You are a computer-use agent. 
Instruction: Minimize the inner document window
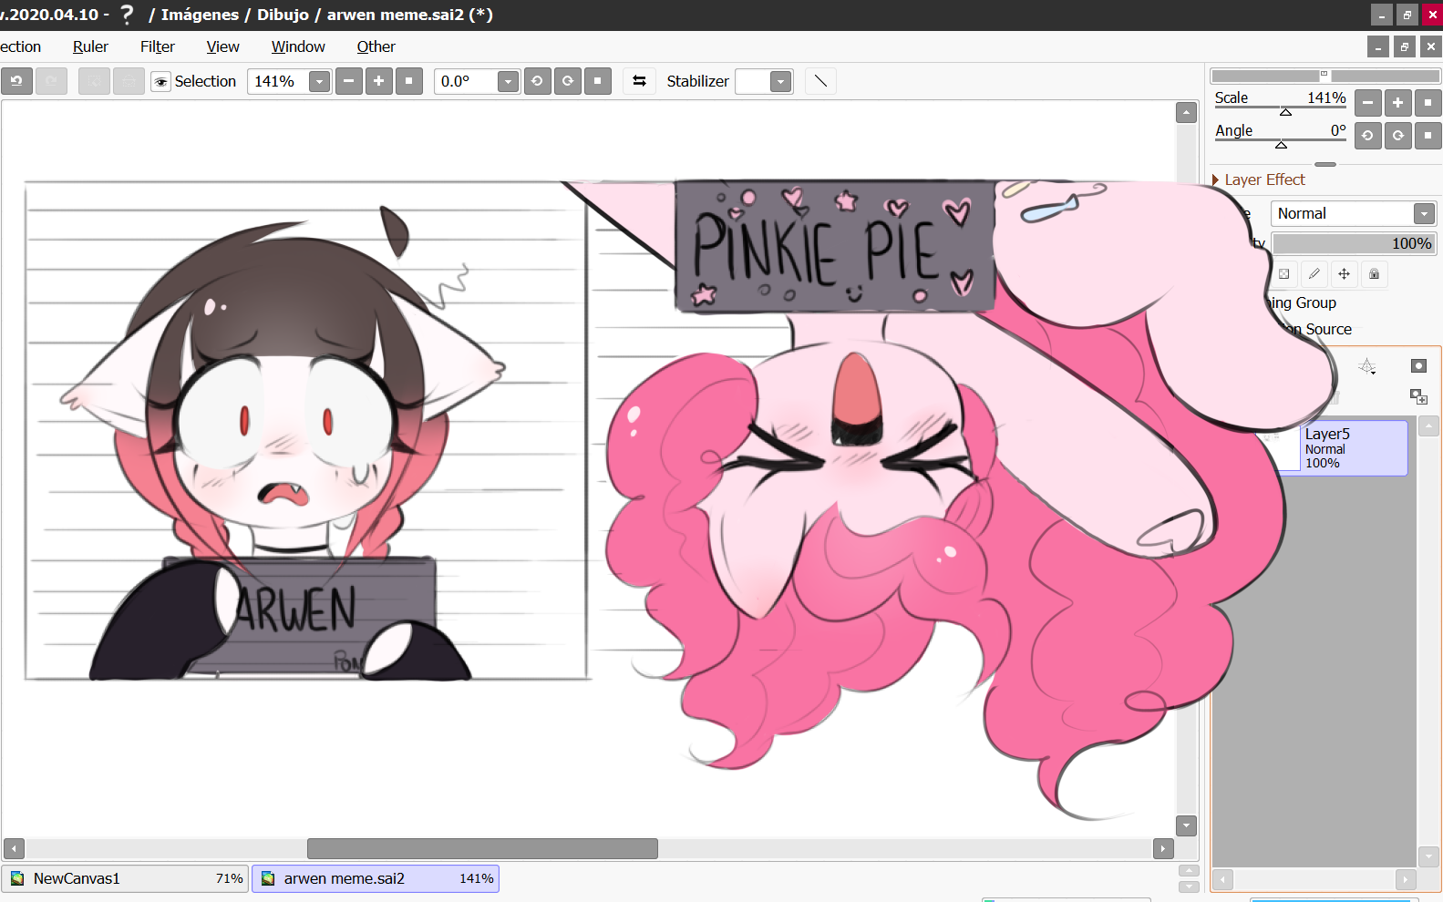tap(1378, 46)
